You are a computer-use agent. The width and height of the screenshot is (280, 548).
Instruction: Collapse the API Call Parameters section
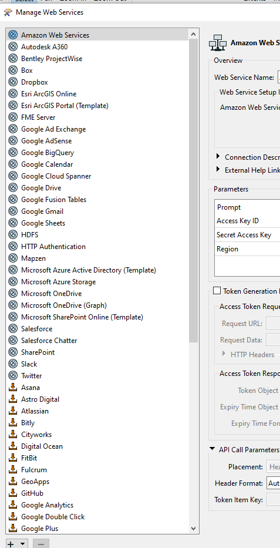click(x=212, y=449)
